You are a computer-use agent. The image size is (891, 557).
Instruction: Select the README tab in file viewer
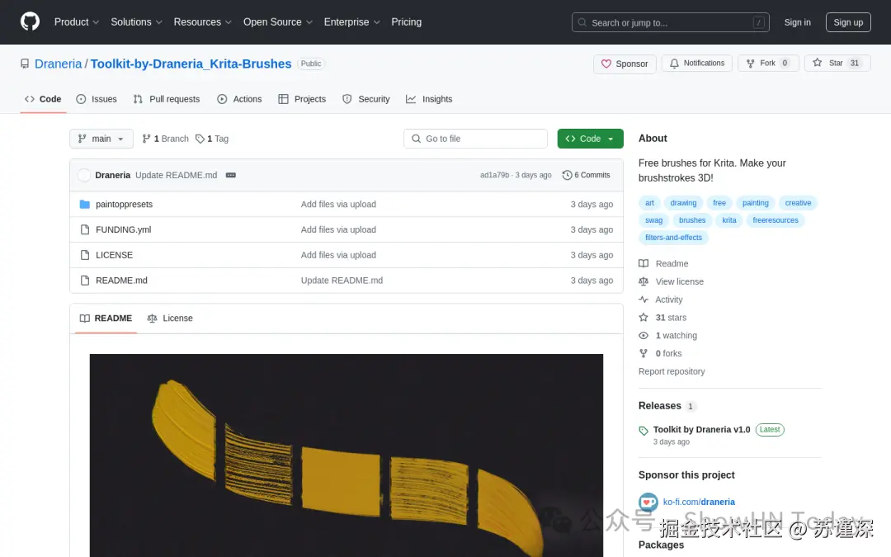click(x=106, y=319)
